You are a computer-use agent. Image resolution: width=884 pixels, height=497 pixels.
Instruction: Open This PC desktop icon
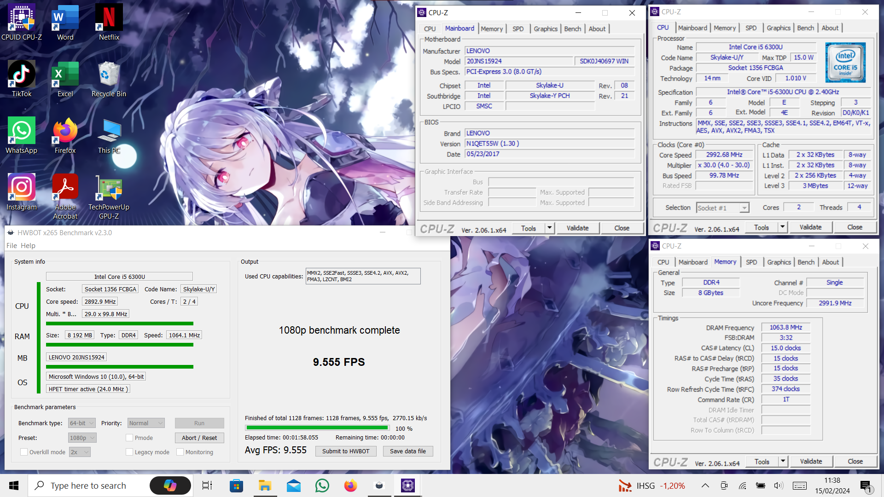(109, 135)
